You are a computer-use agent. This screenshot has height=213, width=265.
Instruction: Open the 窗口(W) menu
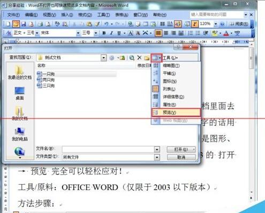[141, 15]
